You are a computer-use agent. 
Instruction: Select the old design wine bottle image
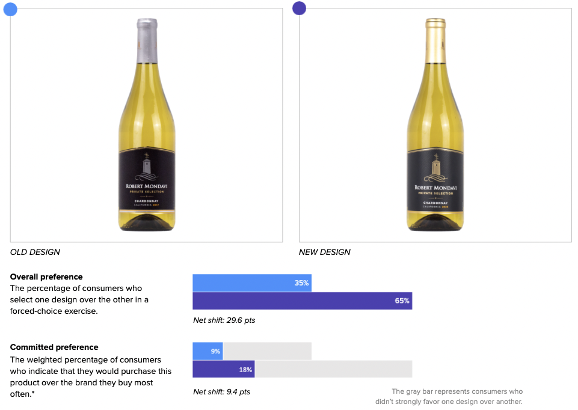pos(147,125)
